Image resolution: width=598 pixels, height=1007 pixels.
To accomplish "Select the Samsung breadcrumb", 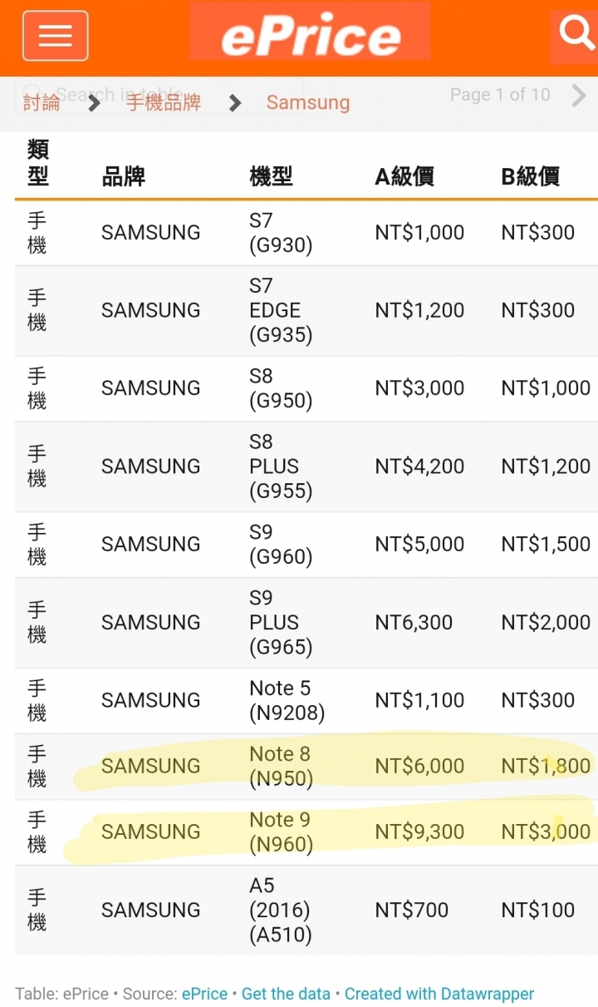I will [308, 102].
